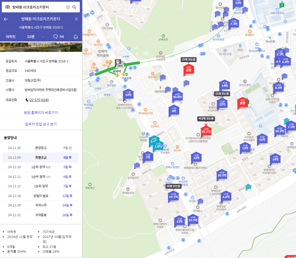
Task: Open the 33평 size dropdown
Action: [35, 37]
